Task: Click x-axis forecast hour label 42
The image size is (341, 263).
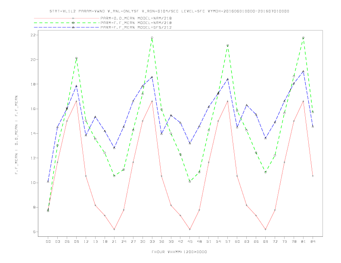Action: [180, 242]
